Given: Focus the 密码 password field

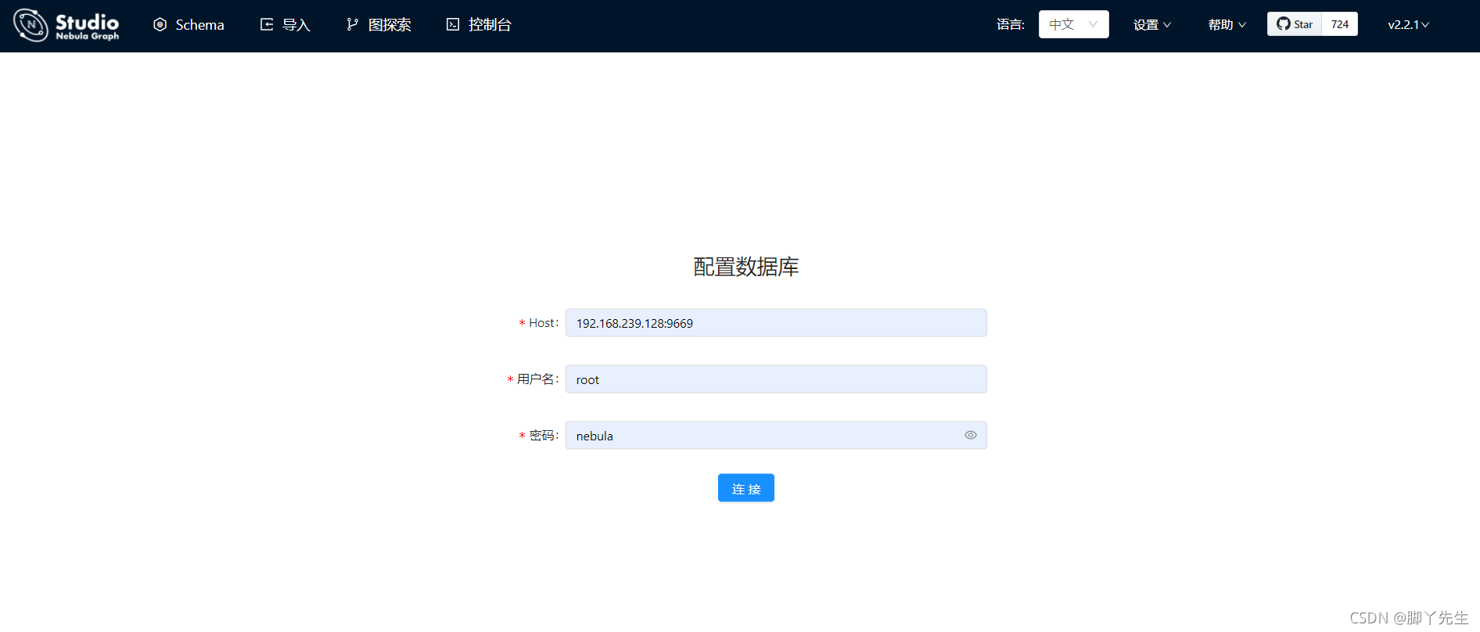Looking at the screenshot, I should pyautogui.click(x=776, y=436).
